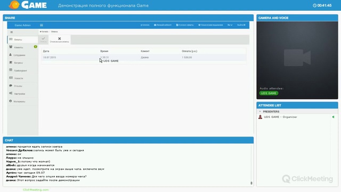
Task: Open Материалы section in the sidebar
Action: pyautogui.click(x=22, y=101)
